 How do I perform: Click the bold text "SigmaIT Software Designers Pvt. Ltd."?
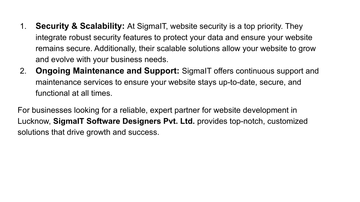pyautogui.click(x=124, y=121)
